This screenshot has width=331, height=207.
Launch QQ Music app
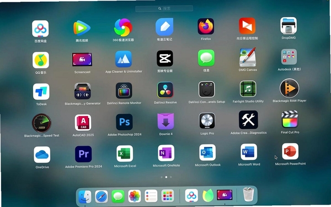tap(41, 60)
